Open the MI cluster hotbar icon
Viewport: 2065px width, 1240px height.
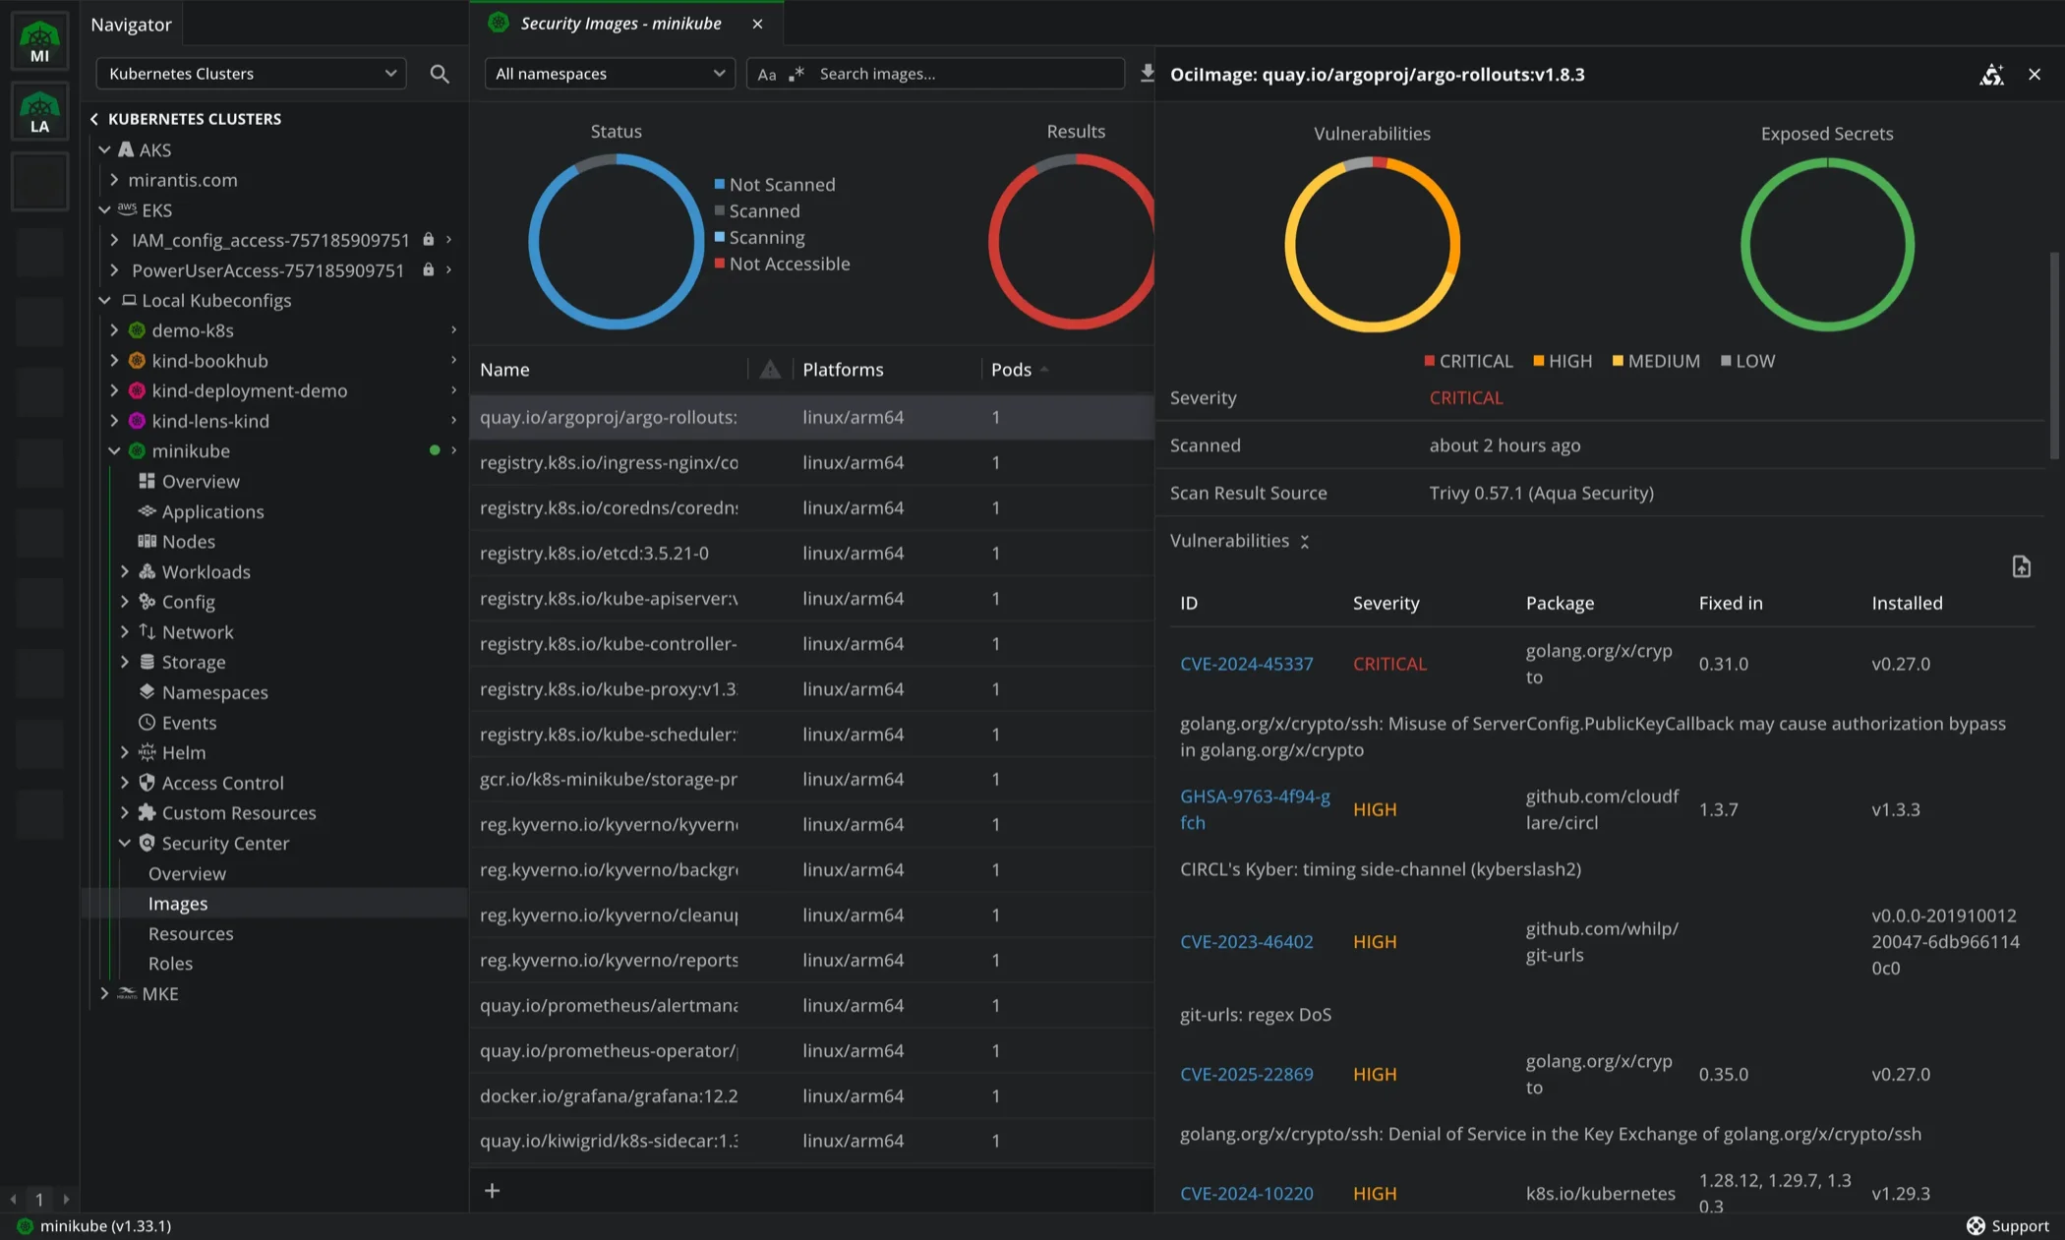pos(39,41)
